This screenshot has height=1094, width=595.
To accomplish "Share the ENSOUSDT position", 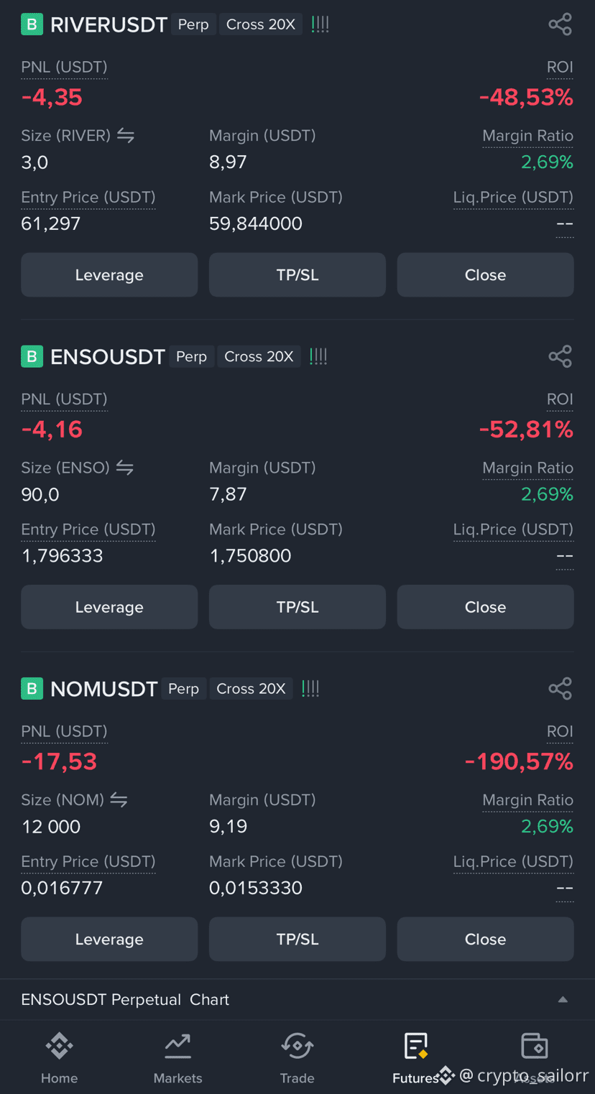I will (560, 356).
